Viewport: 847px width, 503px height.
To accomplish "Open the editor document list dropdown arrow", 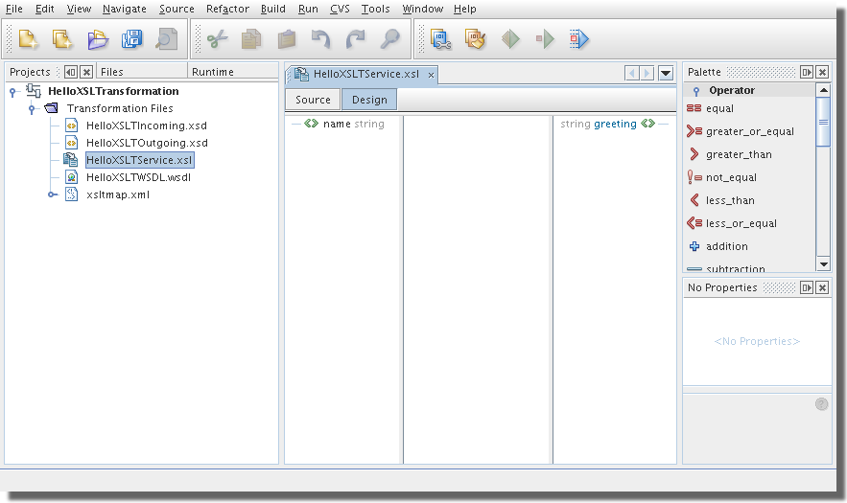I will pyautogui.click(x=666, y=73).
